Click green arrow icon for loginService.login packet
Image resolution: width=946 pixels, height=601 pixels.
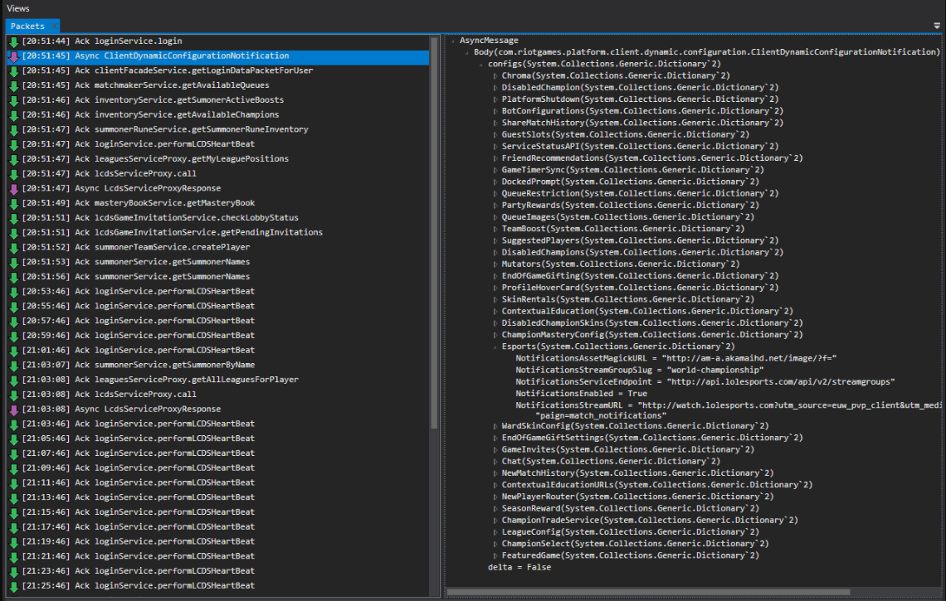(14, 41)
